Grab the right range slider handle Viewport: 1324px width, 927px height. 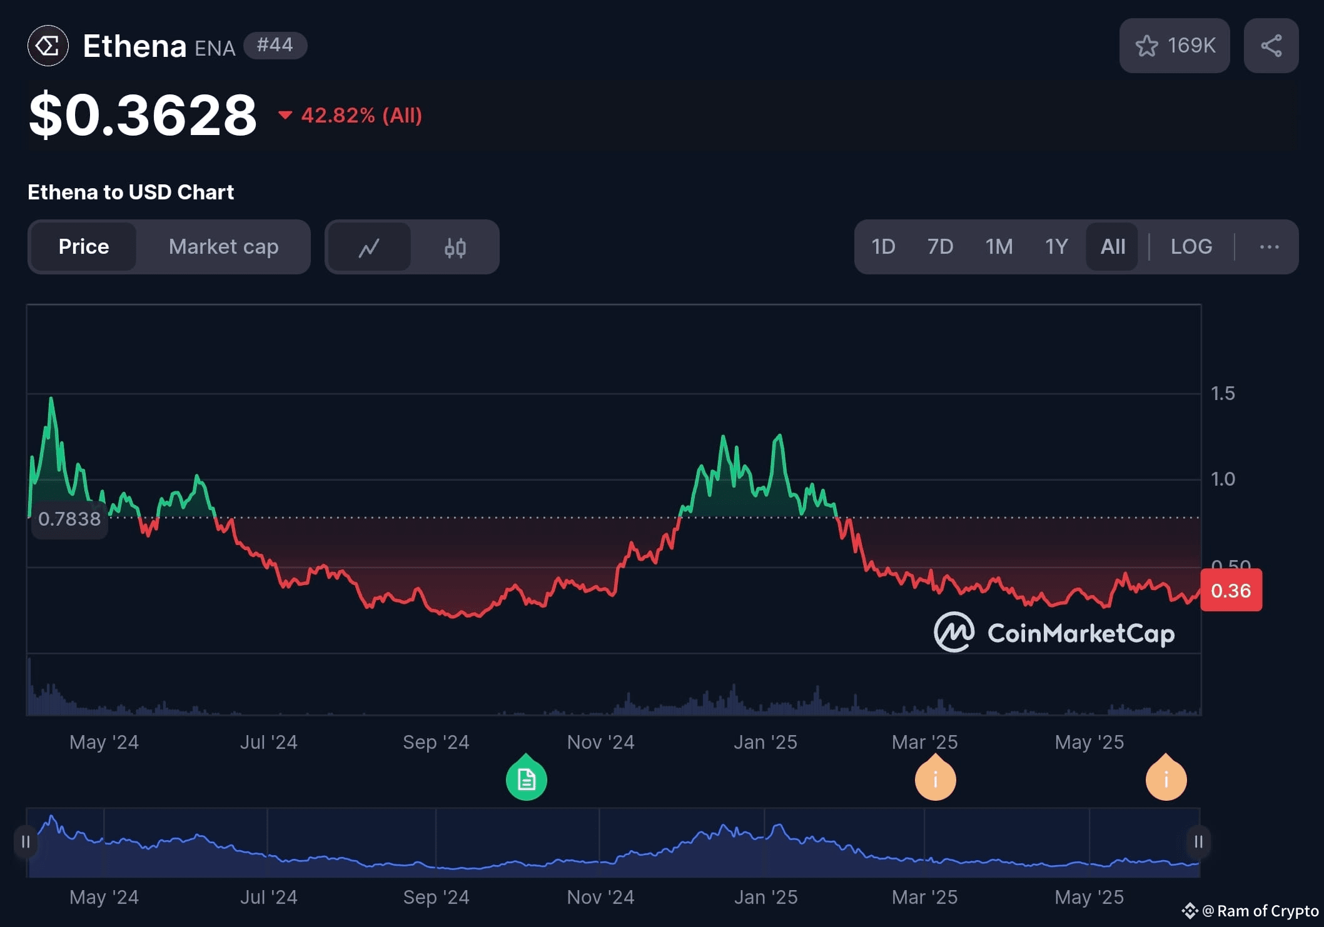click(x=1198, y=842)
